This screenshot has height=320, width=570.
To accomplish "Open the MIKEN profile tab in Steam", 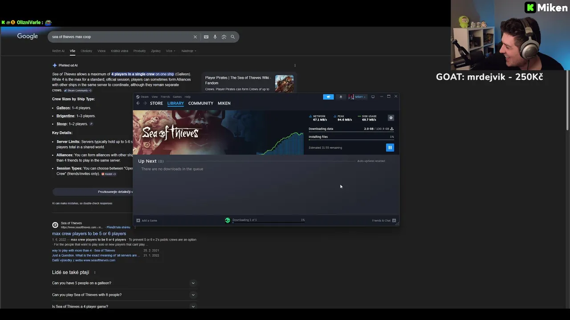I will tap(224, 103).
